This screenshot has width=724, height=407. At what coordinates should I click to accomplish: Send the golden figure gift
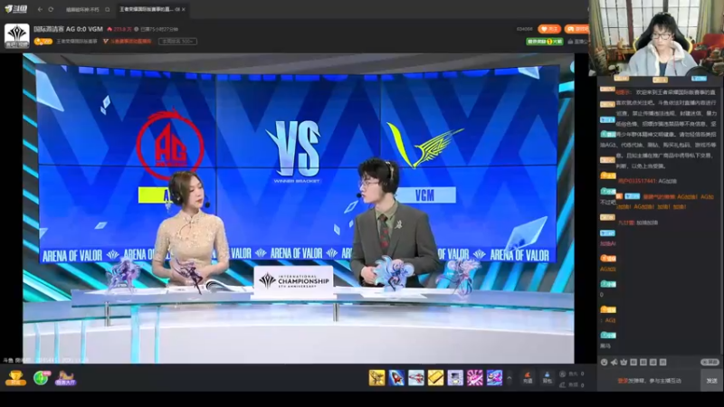(x=376, y=377)
